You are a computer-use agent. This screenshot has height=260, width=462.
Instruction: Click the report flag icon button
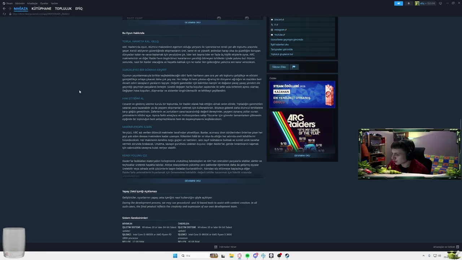(x=293, y=67)
